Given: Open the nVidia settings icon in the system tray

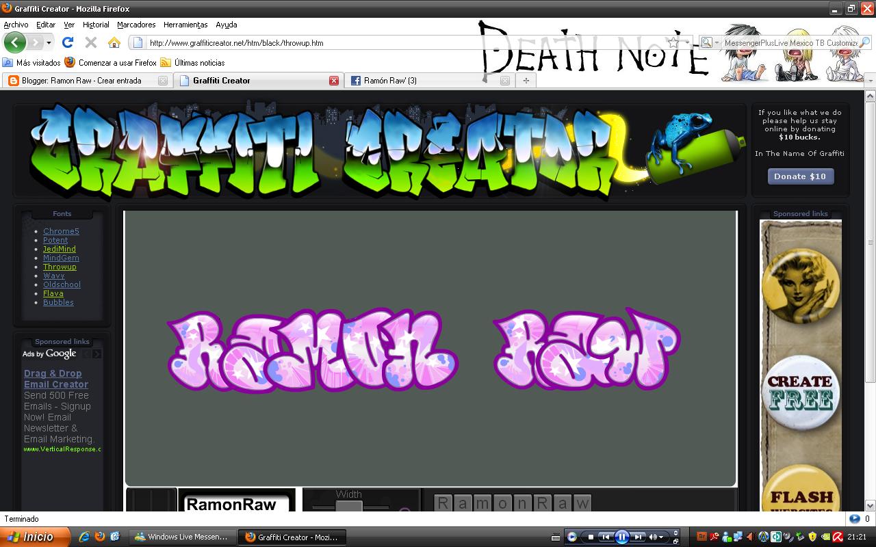Looking at the screenshot, I should [825, 537].
